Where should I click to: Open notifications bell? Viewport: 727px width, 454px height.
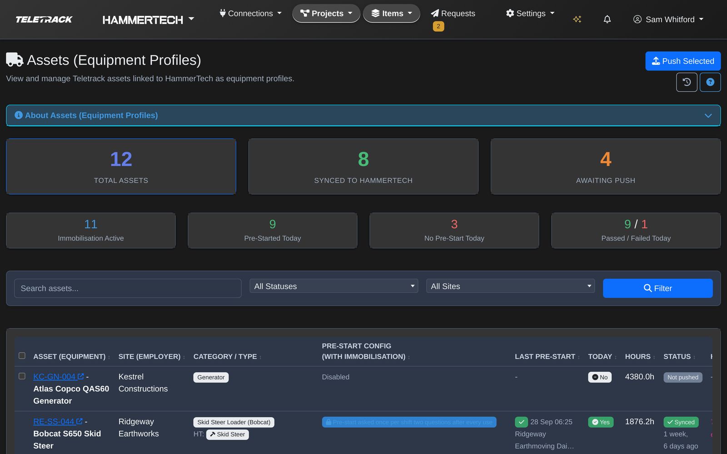click(607, 19)
